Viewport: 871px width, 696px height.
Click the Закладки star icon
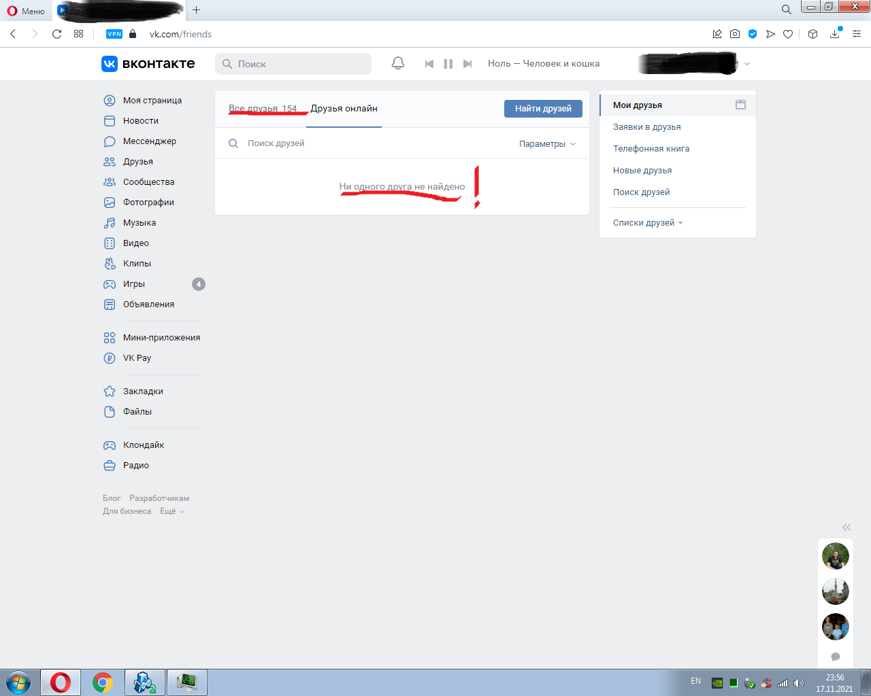pos(110,391)
